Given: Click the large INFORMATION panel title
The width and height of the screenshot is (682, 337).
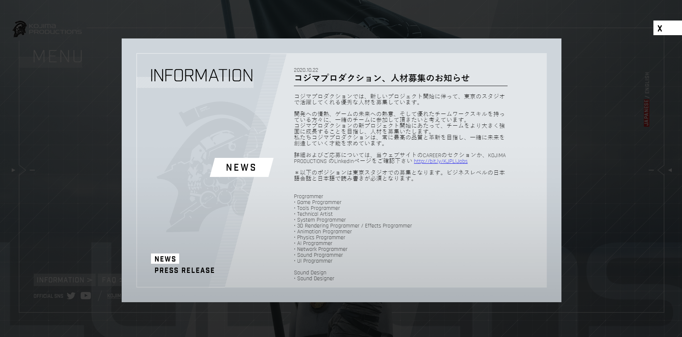Looking at the screenshot, I should [x=202, y=75].
